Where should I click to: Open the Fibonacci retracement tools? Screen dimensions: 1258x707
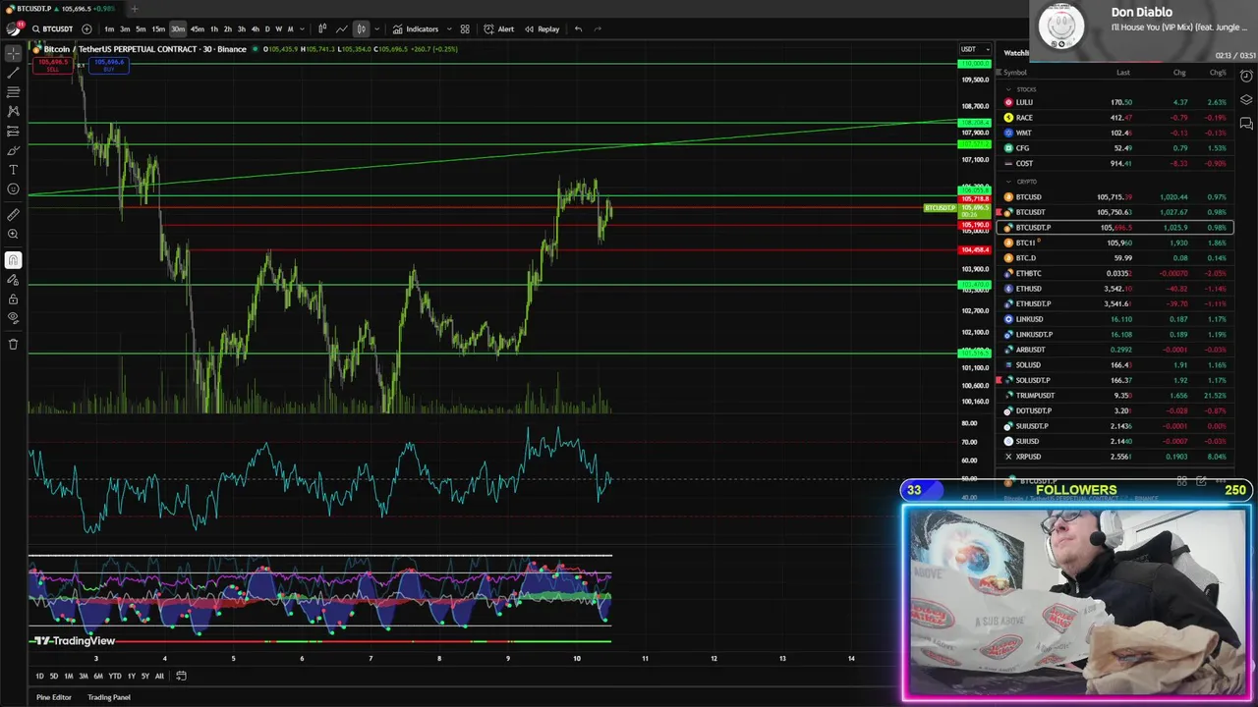tap(13, 92)
